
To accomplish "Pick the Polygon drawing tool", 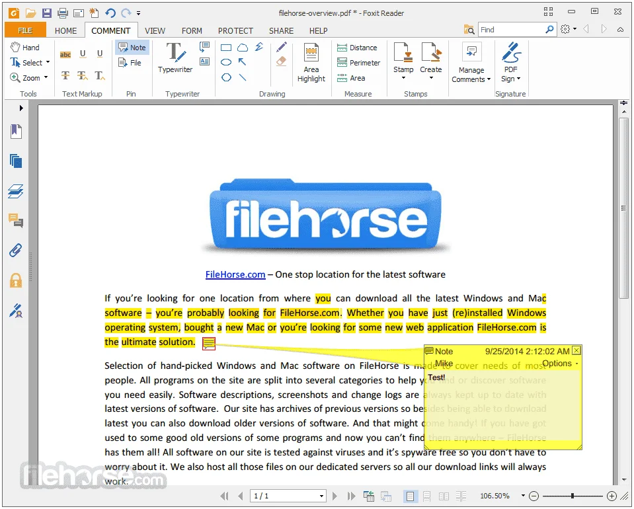I will (226, 77).
